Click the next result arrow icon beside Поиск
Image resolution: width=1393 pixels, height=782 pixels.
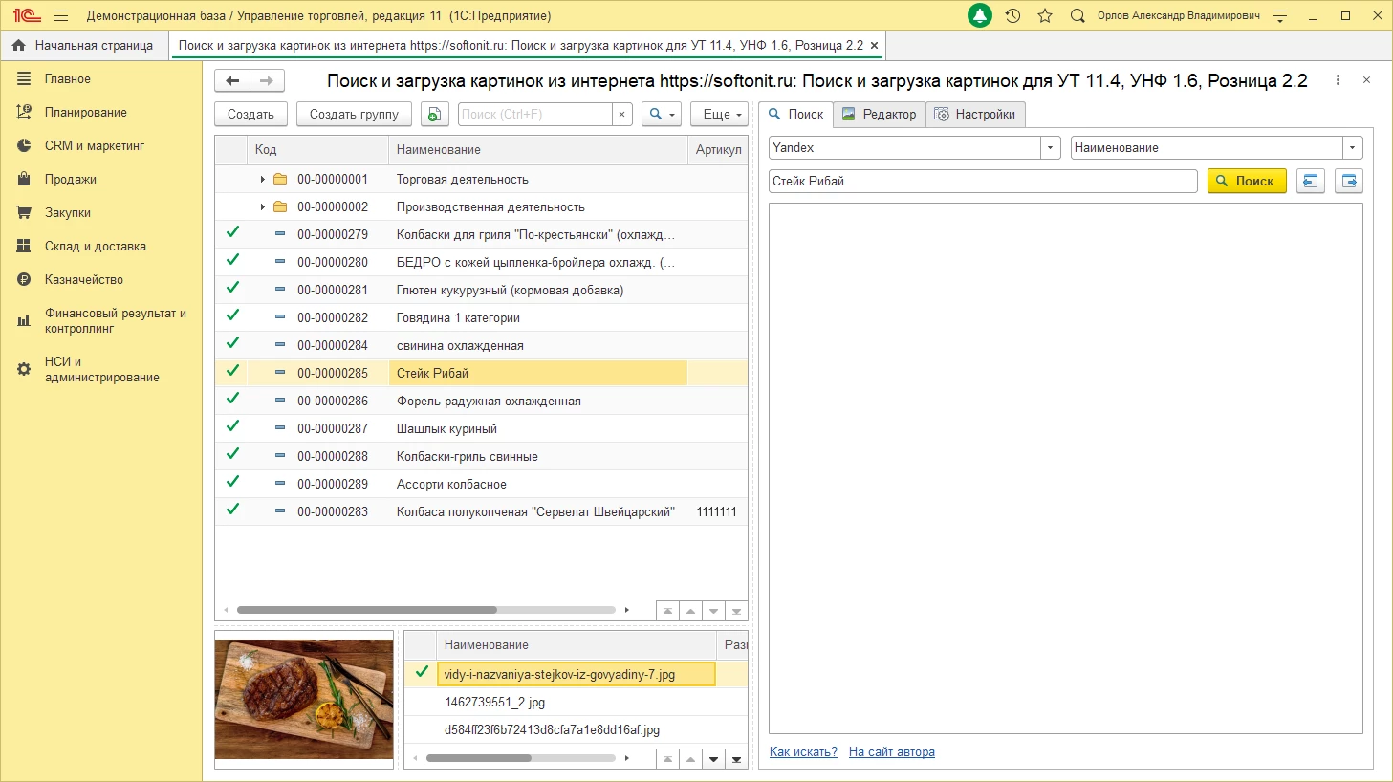click(x=1349, y=181)
